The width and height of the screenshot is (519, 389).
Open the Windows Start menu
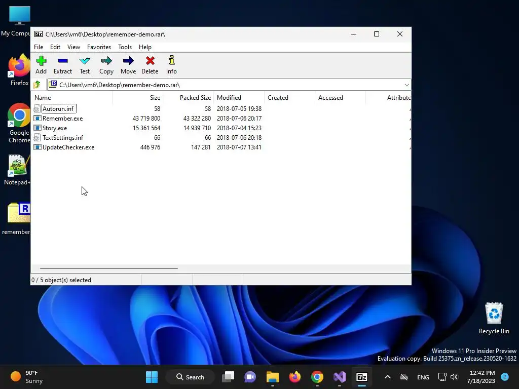tap(152, 377)
